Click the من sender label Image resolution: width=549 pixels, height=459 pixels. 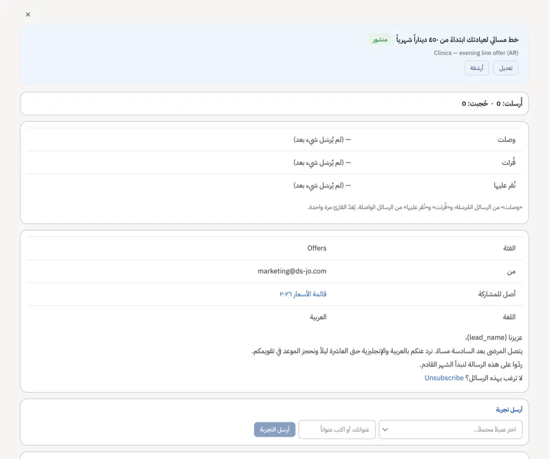[511, 272]
